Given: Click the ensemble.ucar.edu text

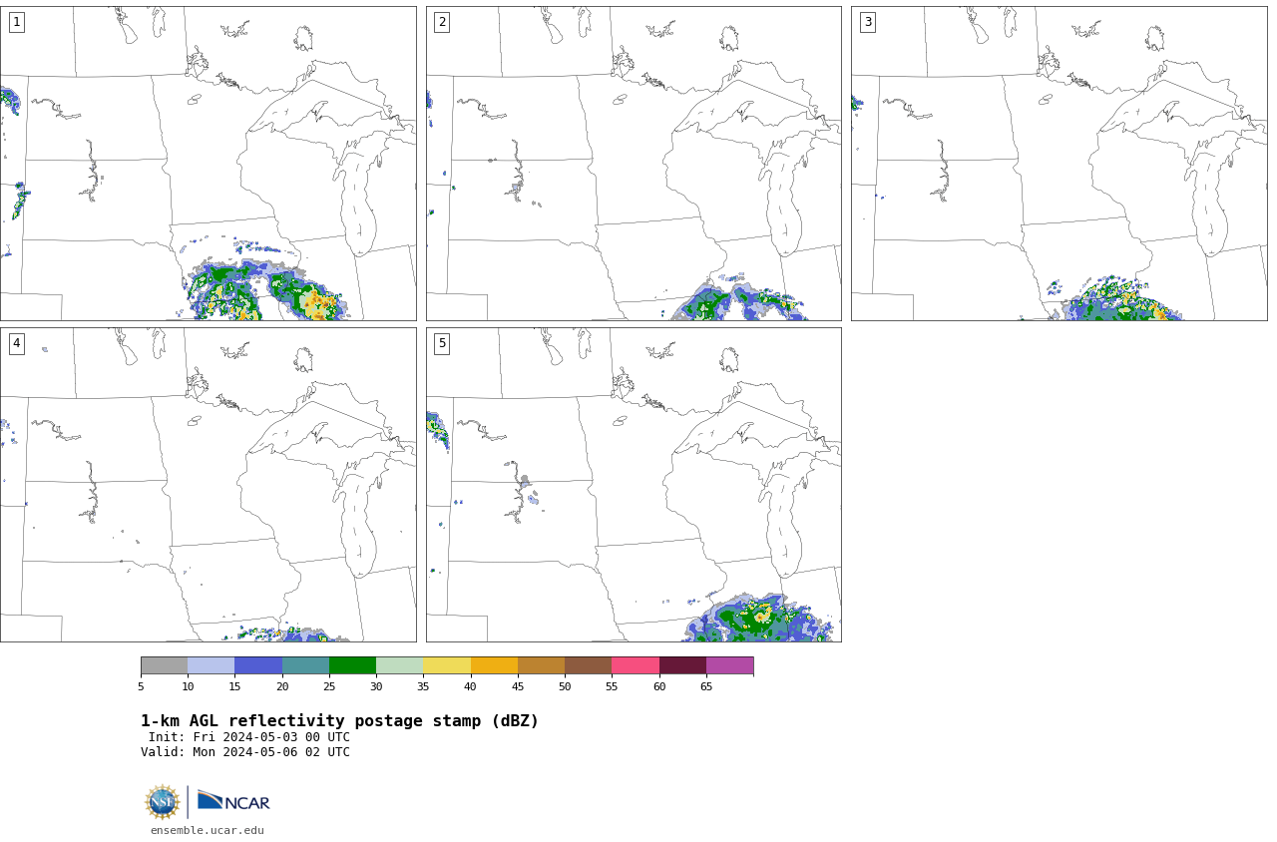Looking at the screenshot, I should point(208,830).
